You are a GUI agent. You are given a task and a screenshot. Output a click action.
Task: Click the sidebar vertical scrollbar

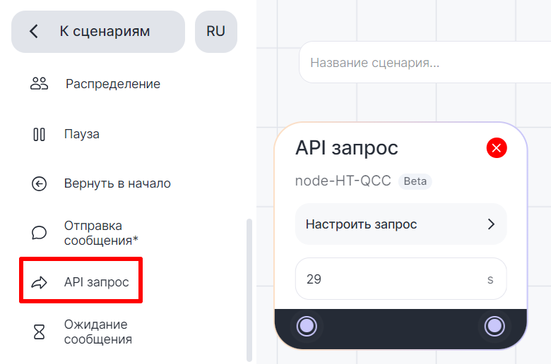pos(248,289)
